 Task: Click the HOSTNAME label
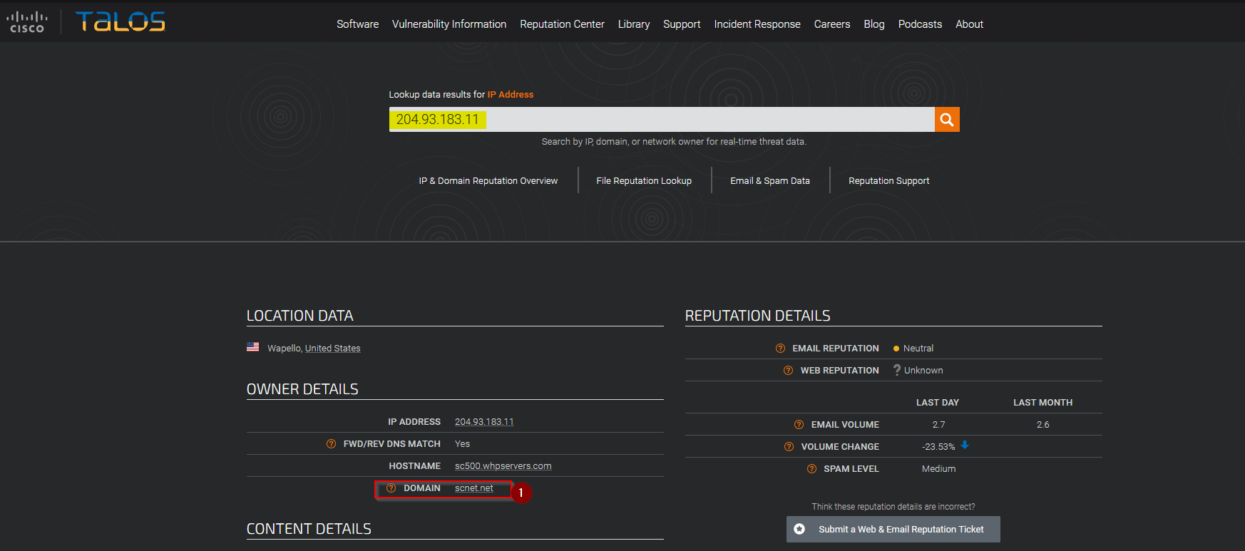tap(415, 466)
